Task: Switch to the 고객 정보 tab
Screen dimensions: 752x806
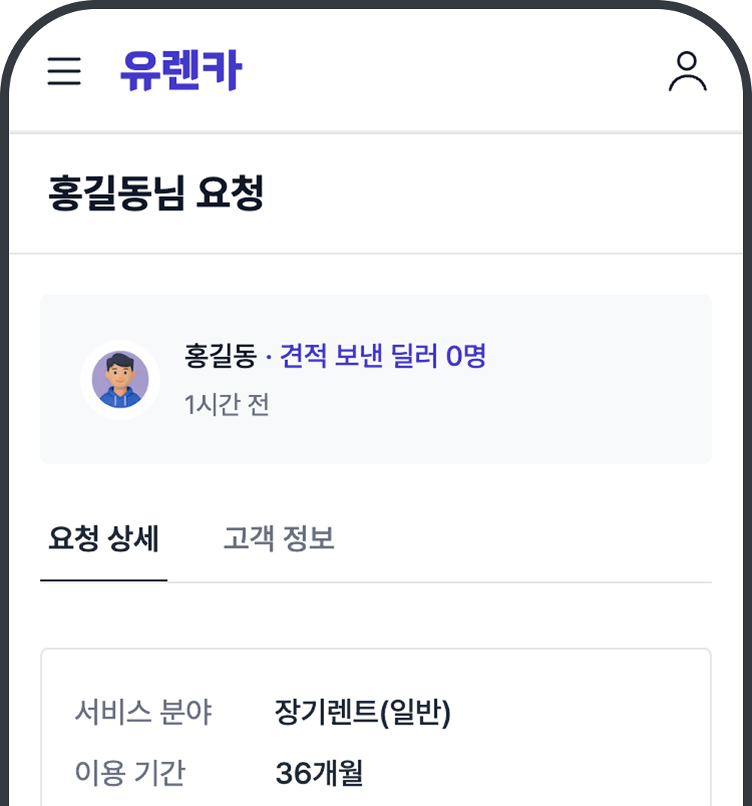Action: 278,539
